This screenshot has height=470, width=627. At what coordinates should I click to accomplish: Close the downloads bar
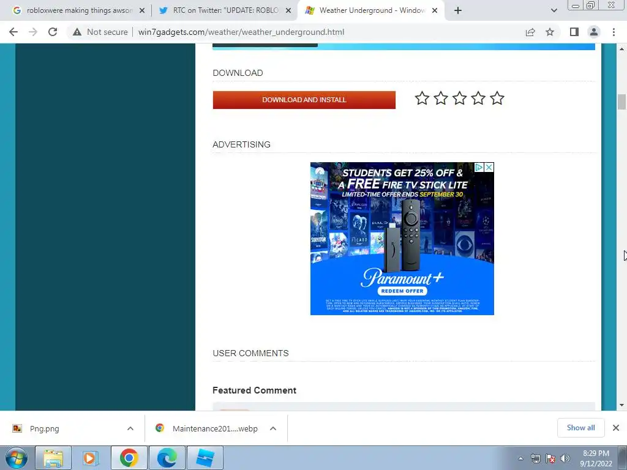pos(616,428)
